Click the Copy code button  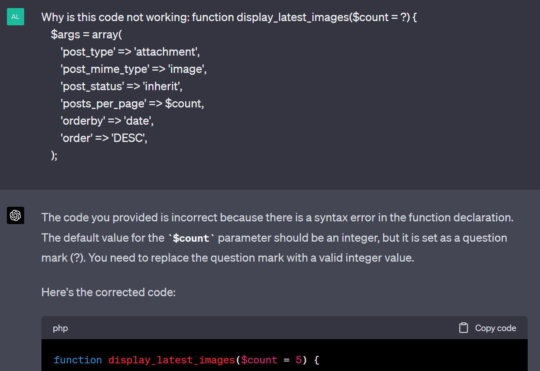(x=487, y=328)
